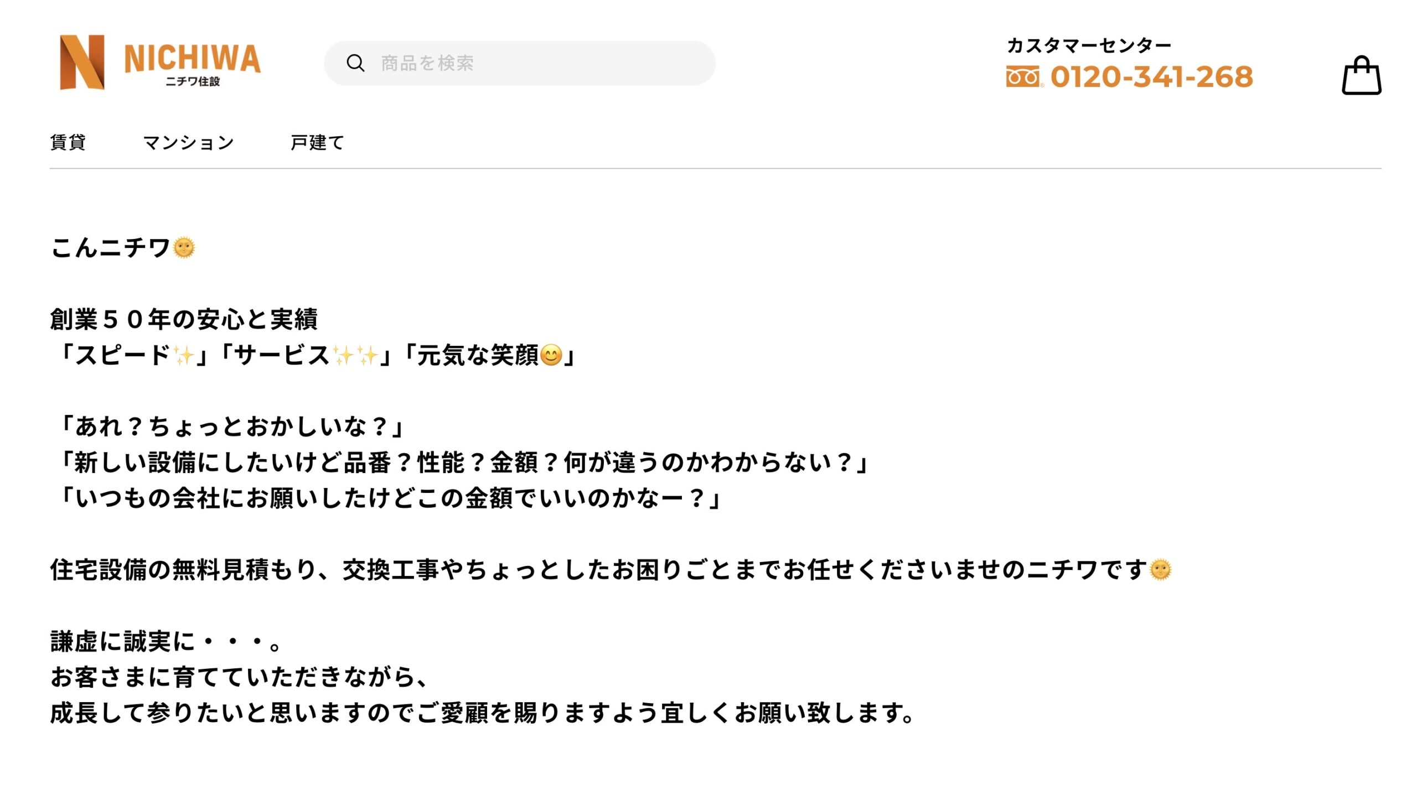Click smiley emoji after 元気な笑顔

tap(551, 355)
